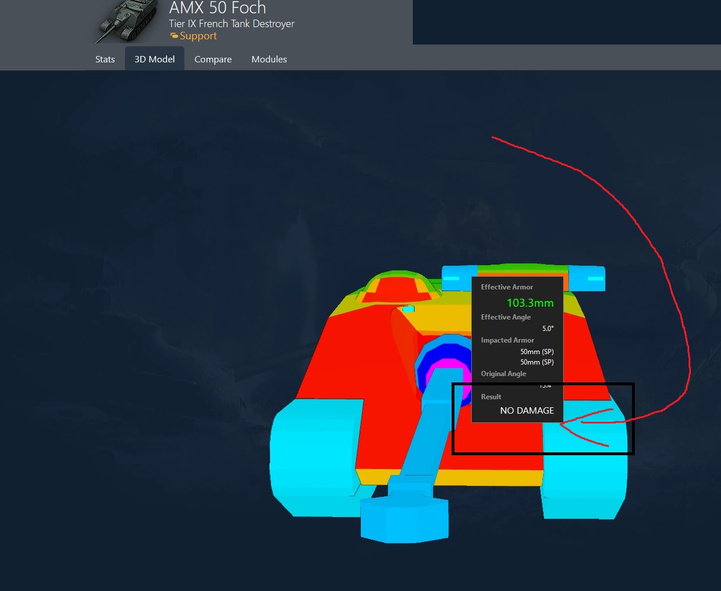Click the AMX 50 Foch title
The height and width of the screenshot is (591, 721).
coord(217,8)
